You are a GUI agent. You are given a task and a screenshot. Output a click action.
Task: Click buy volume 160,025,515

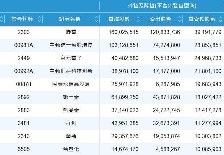pyautogui.click(x=124, y=32)
